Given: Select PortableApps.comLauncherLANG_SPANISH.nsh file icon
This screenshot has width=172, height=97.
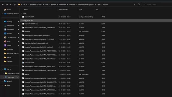Looking at the screenshot, I should 23,86.
